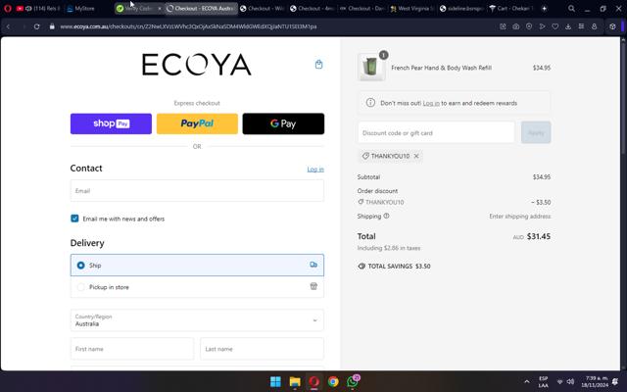Uncheck Email me with news and offers

click(x=74, y=219)
